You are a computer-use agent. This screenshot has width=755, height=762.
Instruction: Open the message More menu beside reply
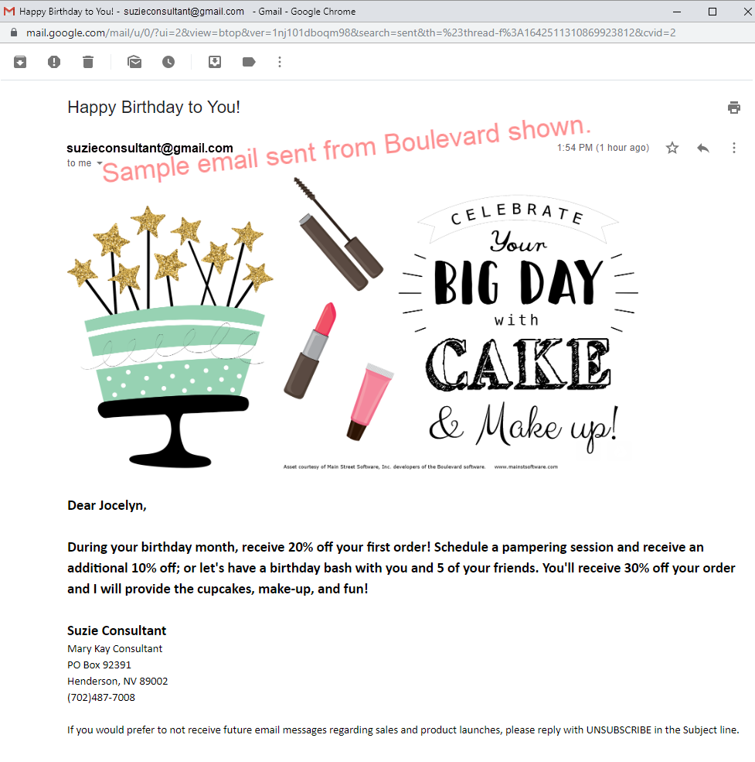point(733,148)
